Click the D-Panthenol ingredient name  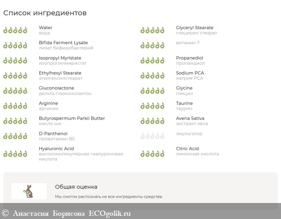pos(53,134)
